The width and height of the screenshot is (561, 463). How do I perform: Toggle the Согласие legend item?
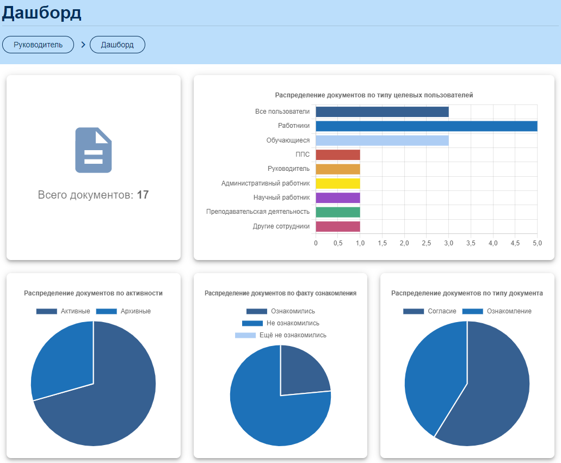429,311
